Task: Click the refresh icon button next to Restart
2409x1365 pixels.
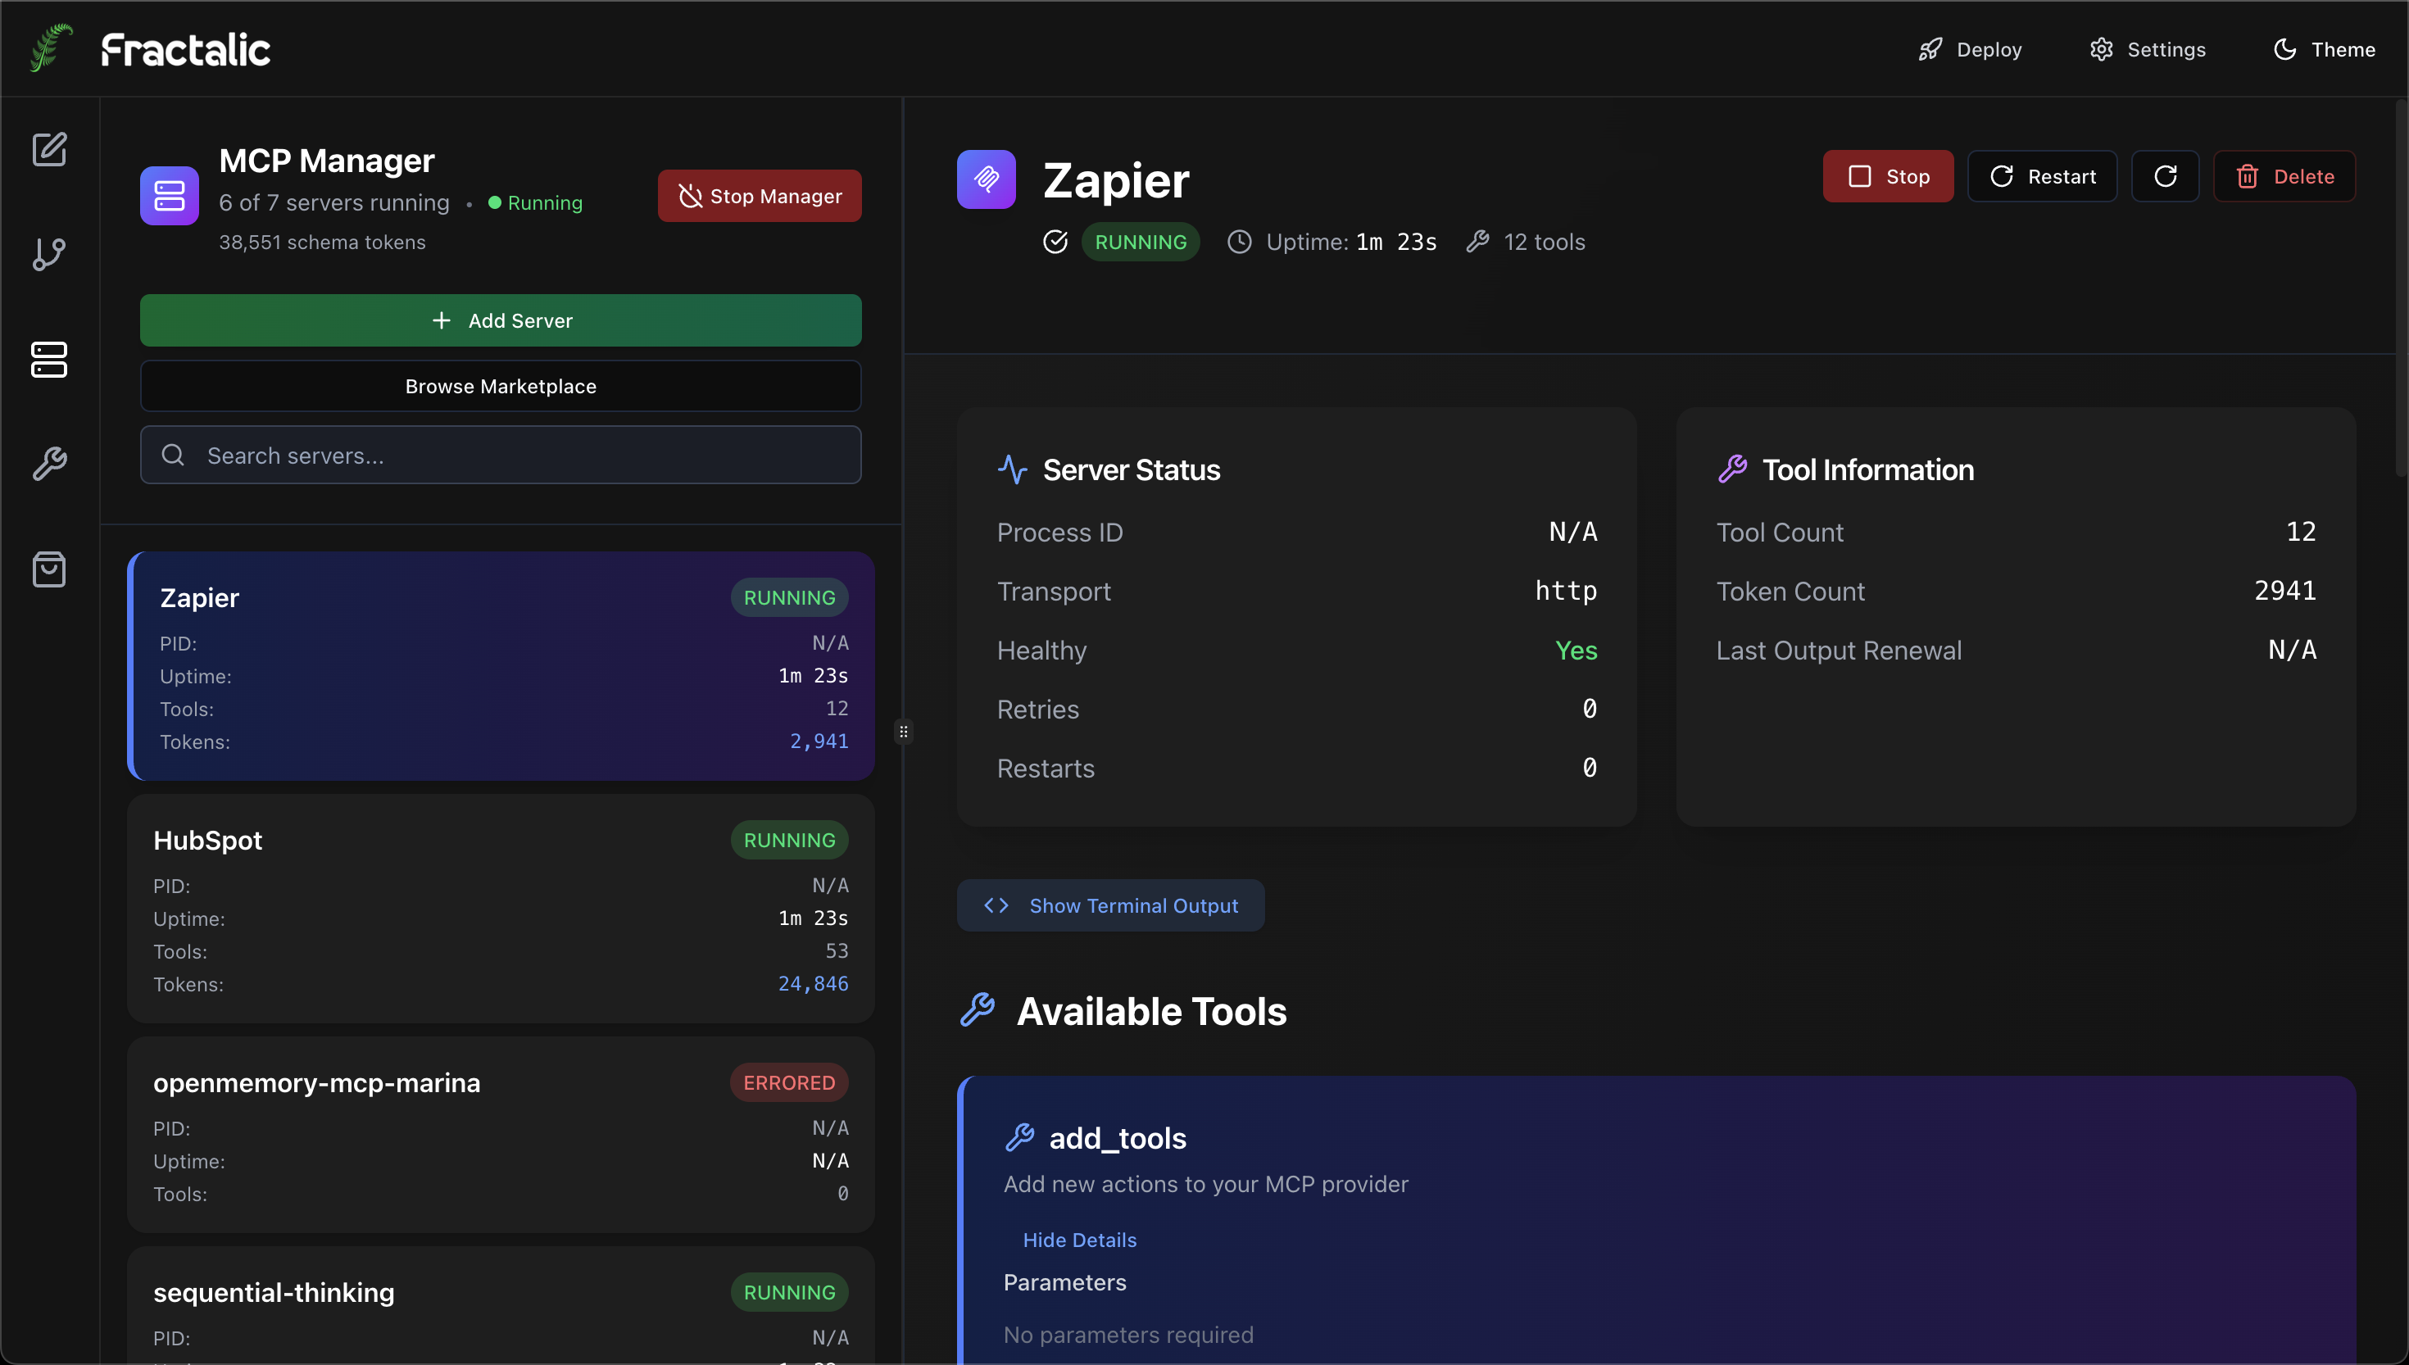Action: pos(2166,176)
